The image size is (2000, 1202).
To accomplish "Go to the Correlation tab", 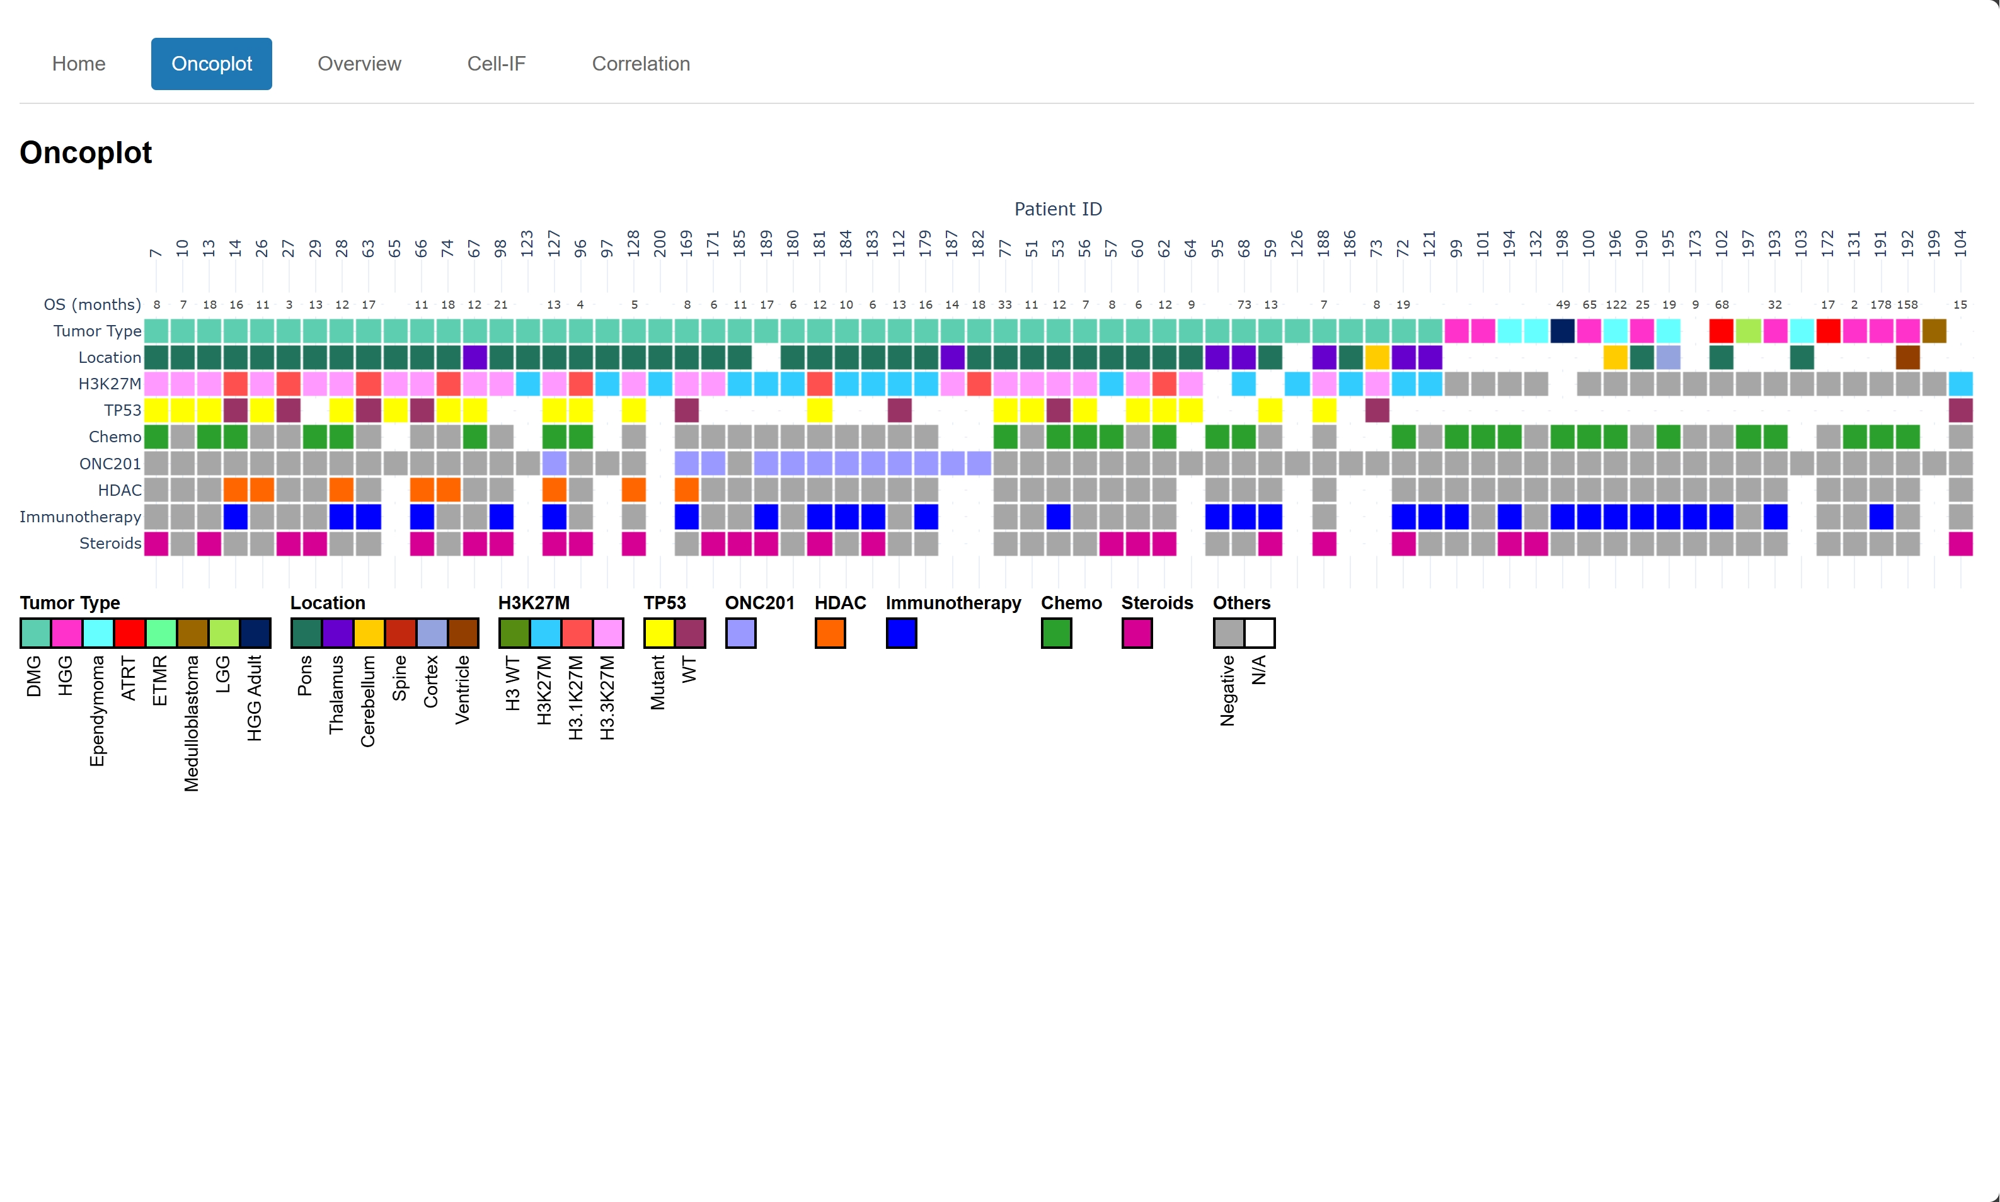I will coord(641,64).
